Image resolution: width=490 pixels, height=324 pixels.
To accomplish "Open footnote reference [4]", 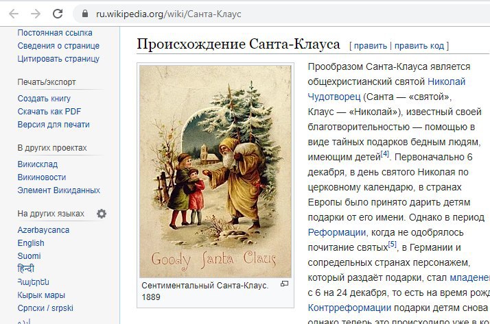I will click(x=385, y=153).
